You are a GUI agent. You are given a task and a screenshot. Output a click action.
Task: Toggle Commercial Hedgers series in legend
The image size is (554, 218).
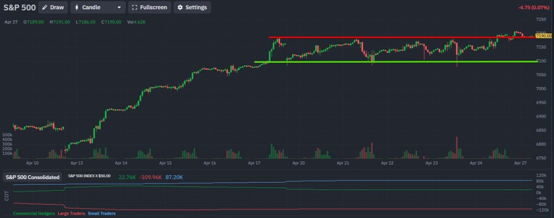[34, 214]
